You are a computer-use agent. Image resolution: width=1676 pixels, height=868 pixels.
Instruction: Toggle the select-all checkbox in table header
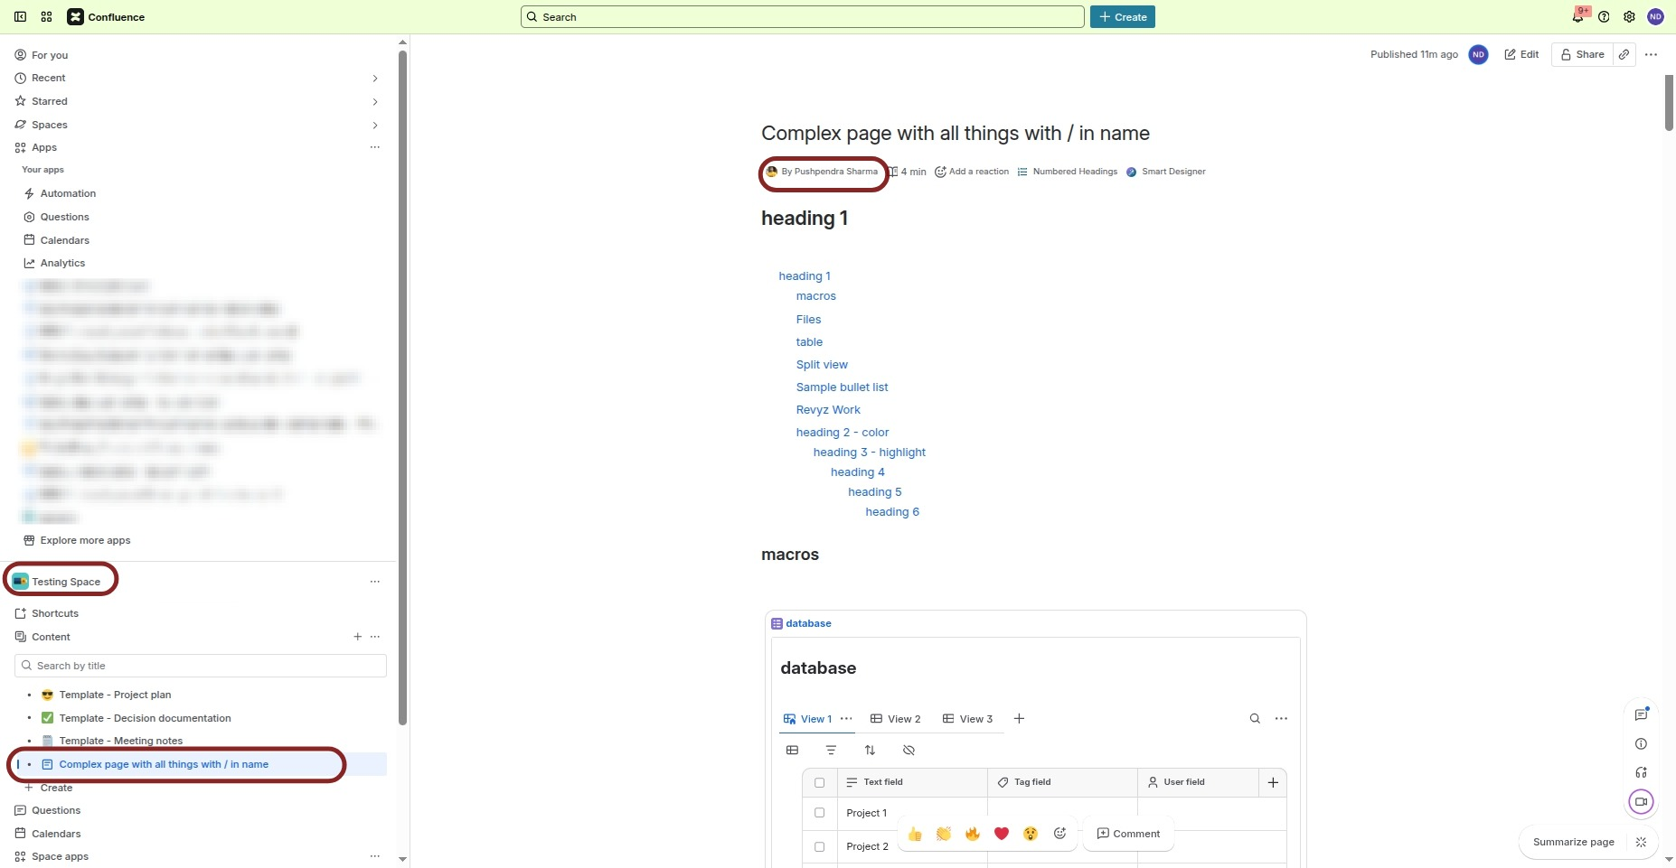point(819,782)
